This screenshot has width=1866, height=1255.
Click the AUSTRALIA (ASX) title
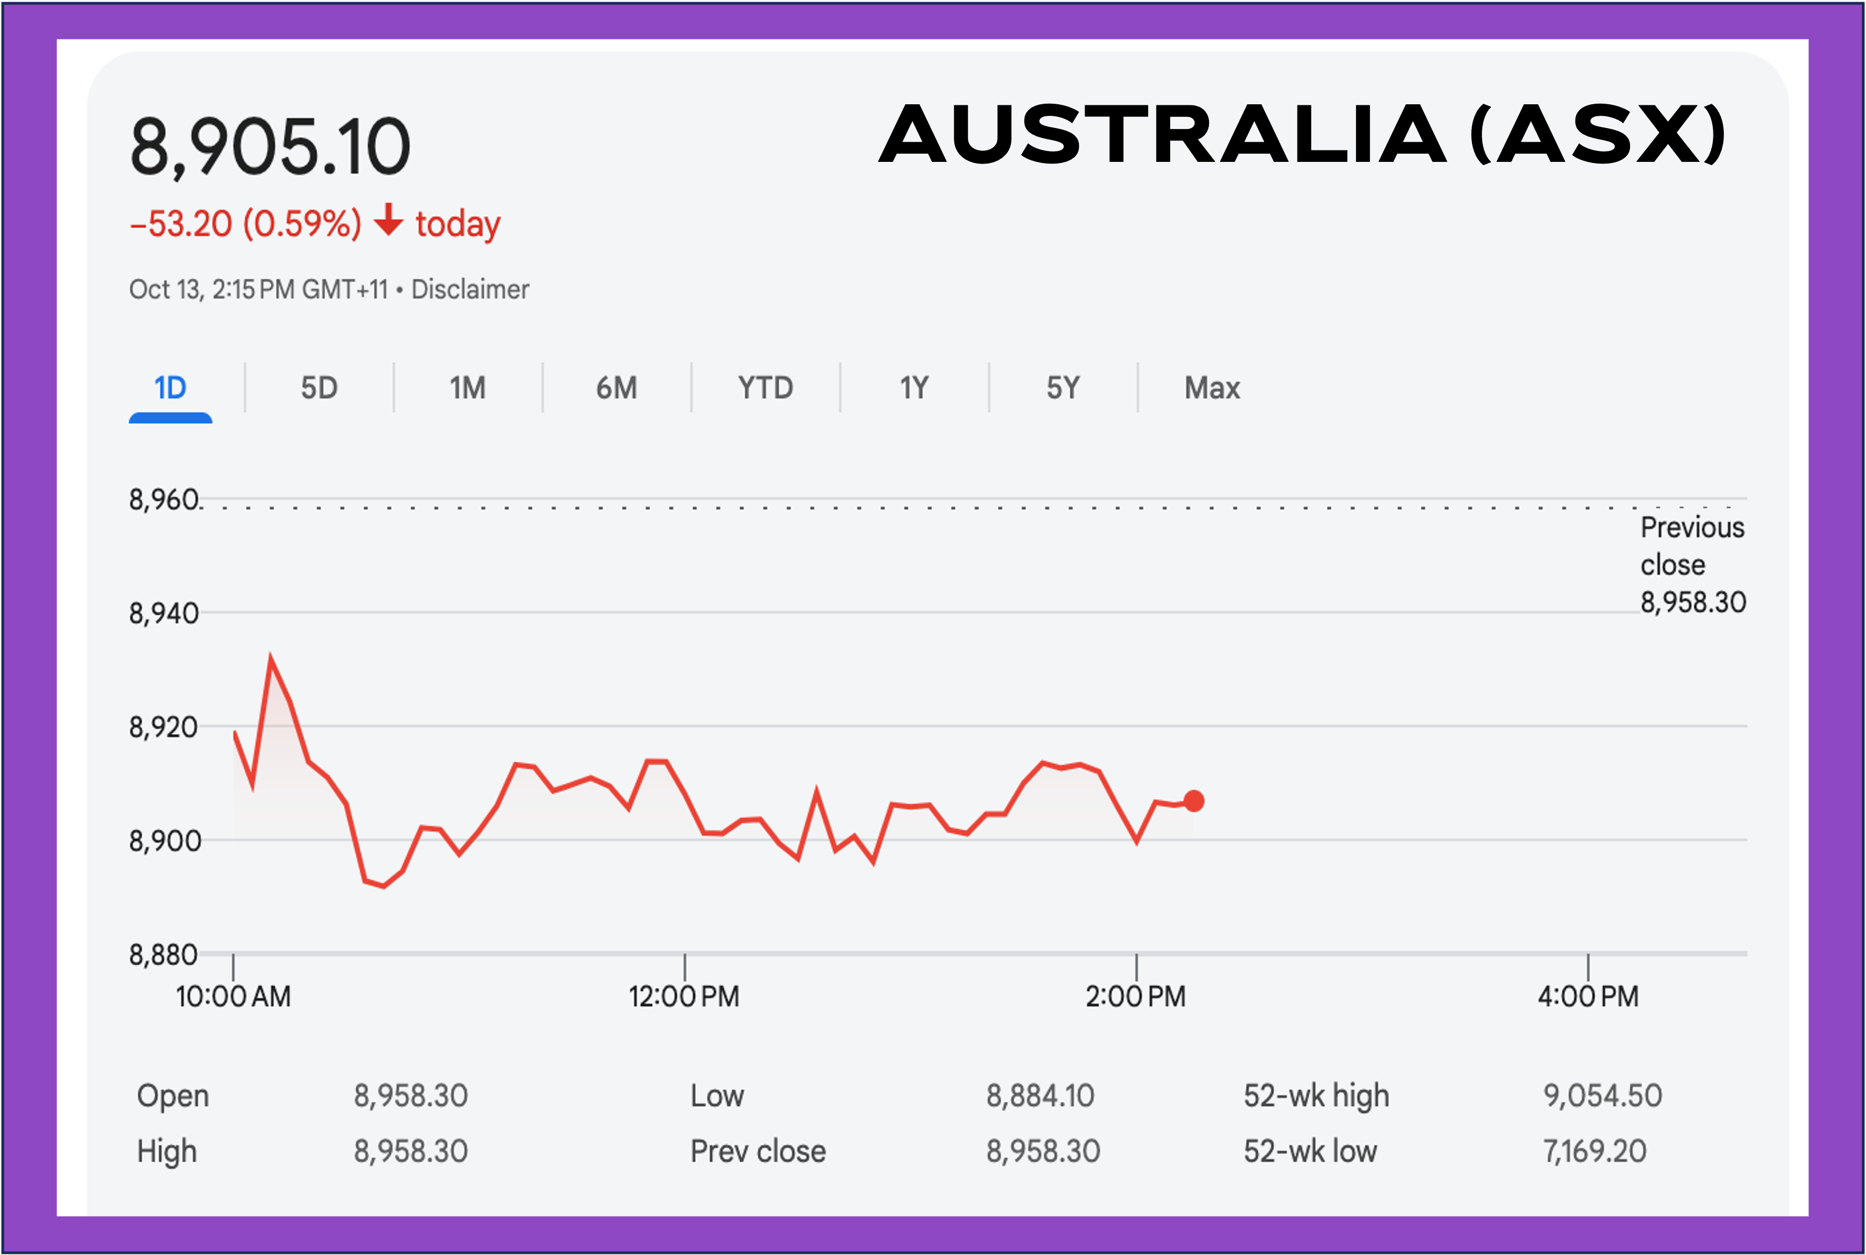pos(1302,134)
